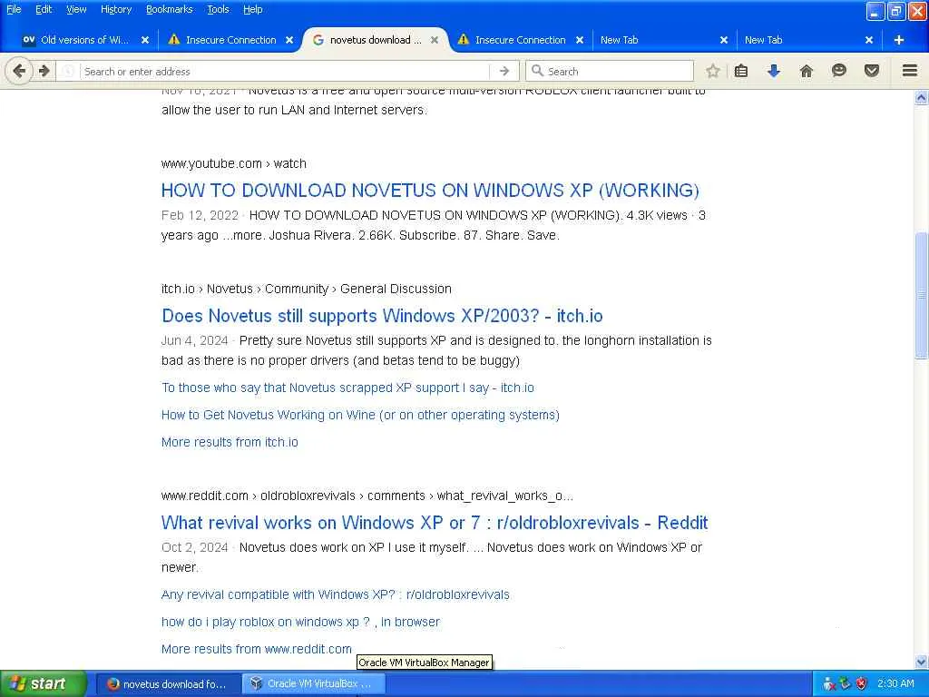The height and width of the screenshot is (697, 929).
Task: Open the Pocket icon
Action: pos(872,71)
